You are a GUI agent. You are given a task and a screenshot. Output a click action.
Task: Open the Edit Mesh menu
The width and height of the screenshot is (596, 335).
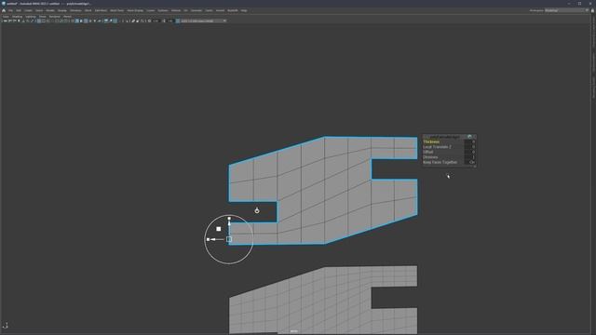pyautogui.click(x=101, y=10)
